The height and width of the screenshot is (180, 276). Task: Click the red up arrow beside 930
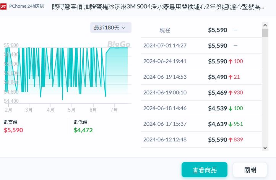click(x=231, y=92)
